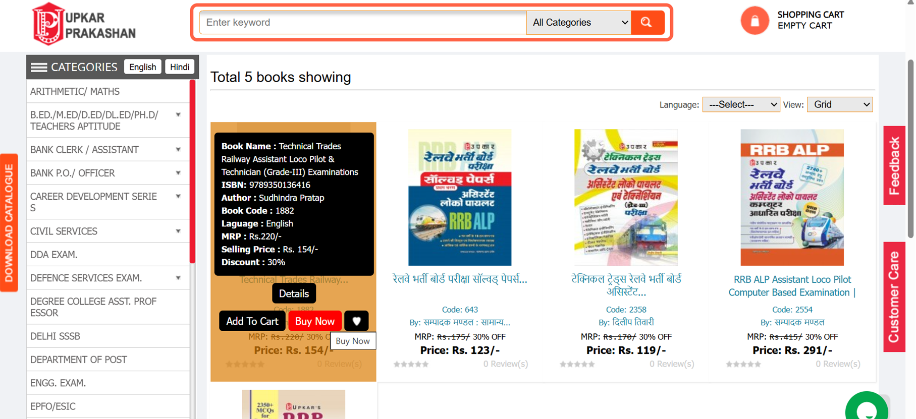Viewport: 916px width, 419px height.
Task: Click the 'Price: Rs. 291/-' text
Action: point(792,350)
